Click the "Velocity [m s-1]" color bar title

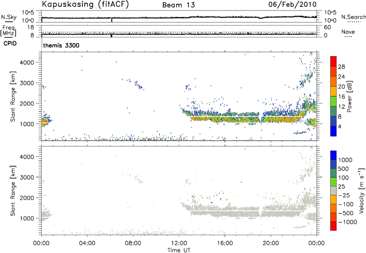pyautogui.click(x=362, y=190)
